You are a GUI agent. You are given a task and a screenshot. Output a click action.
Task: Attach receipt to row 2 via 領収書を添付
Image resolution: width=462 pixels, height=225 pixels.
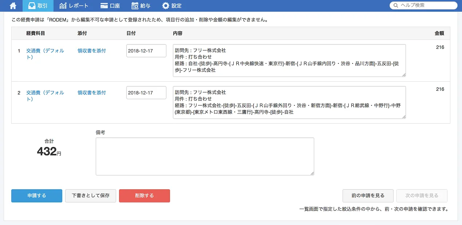[92, 93]
